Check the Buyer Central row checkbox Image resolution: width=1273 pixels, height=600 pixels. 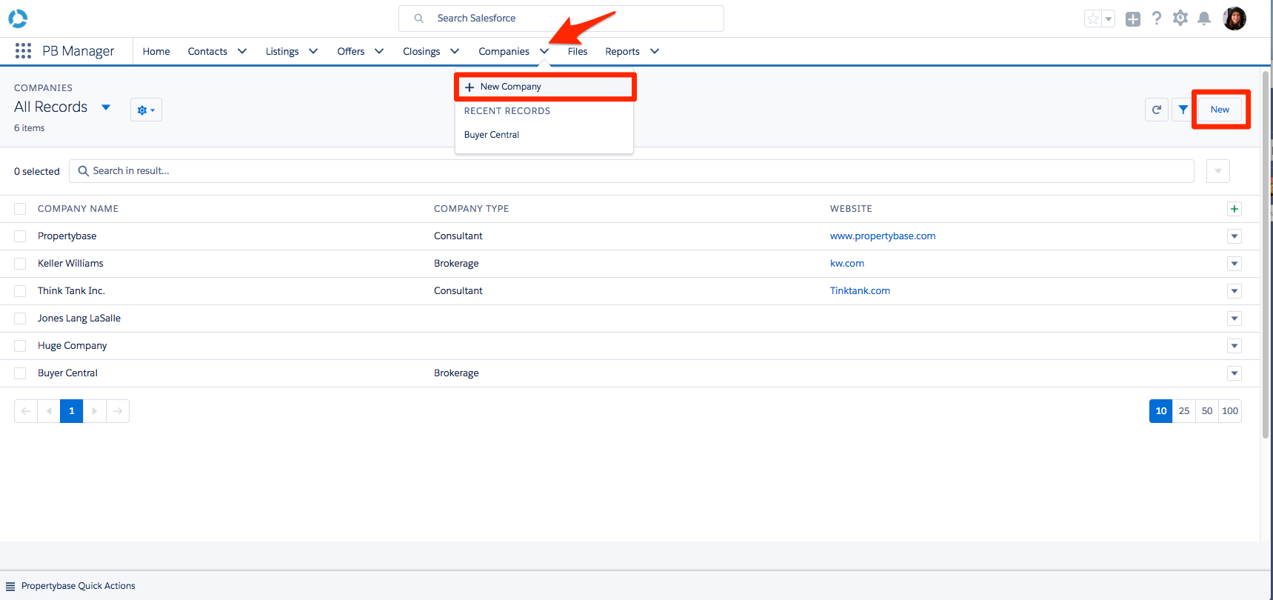(x=20, y=373)
